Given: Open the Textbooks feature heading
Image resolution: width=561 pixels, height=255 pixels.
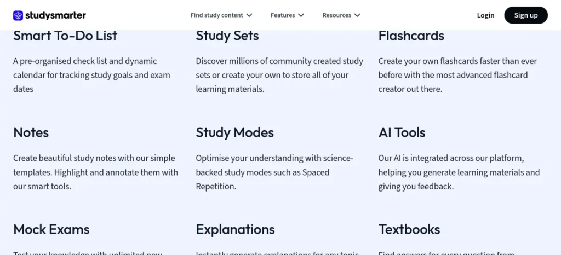Looking at the screenshot, I should coord(409,229).
